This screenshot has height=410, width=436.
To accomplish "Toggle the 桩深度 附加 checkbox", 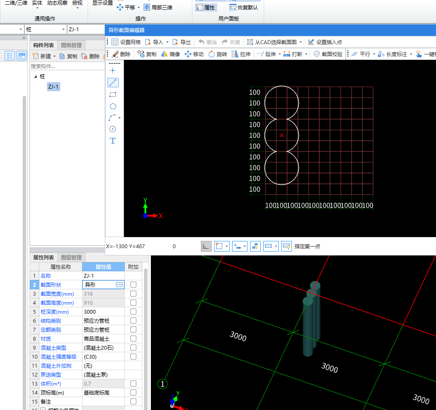I will [133, 312].
